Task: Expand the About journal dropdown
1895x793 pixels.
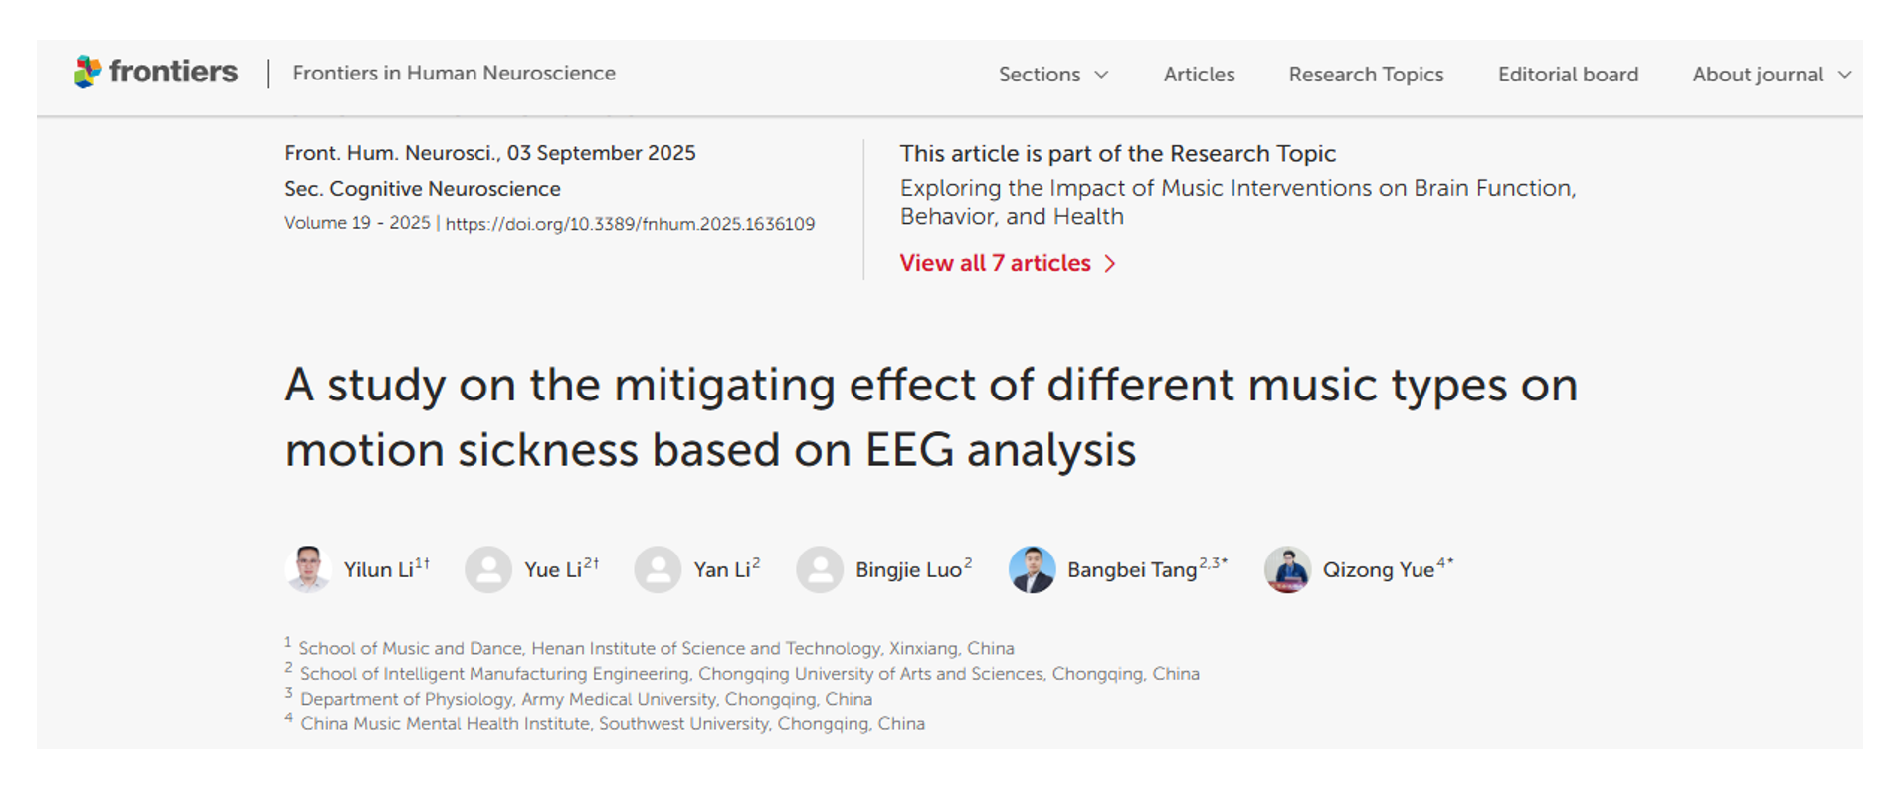Action: [x=1771, y=75]
